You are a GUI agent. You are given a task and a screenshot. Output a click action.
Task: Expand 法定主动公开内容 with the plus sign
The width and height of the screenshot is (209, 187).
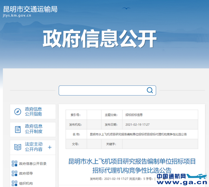(50, 147)
